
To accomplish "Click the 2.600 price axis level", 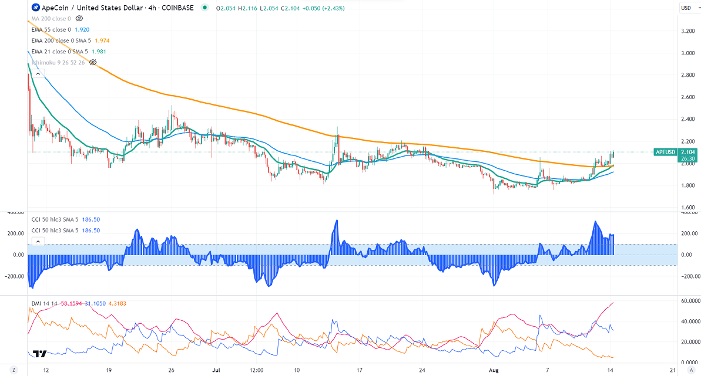I will (x=687, y=97).
